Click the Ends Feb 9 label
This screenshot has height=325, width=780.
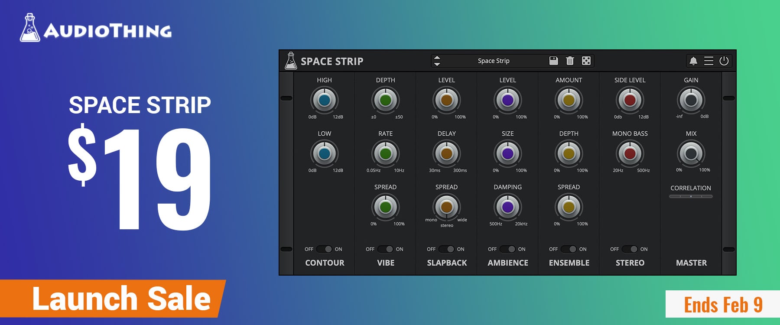[722, 305]
